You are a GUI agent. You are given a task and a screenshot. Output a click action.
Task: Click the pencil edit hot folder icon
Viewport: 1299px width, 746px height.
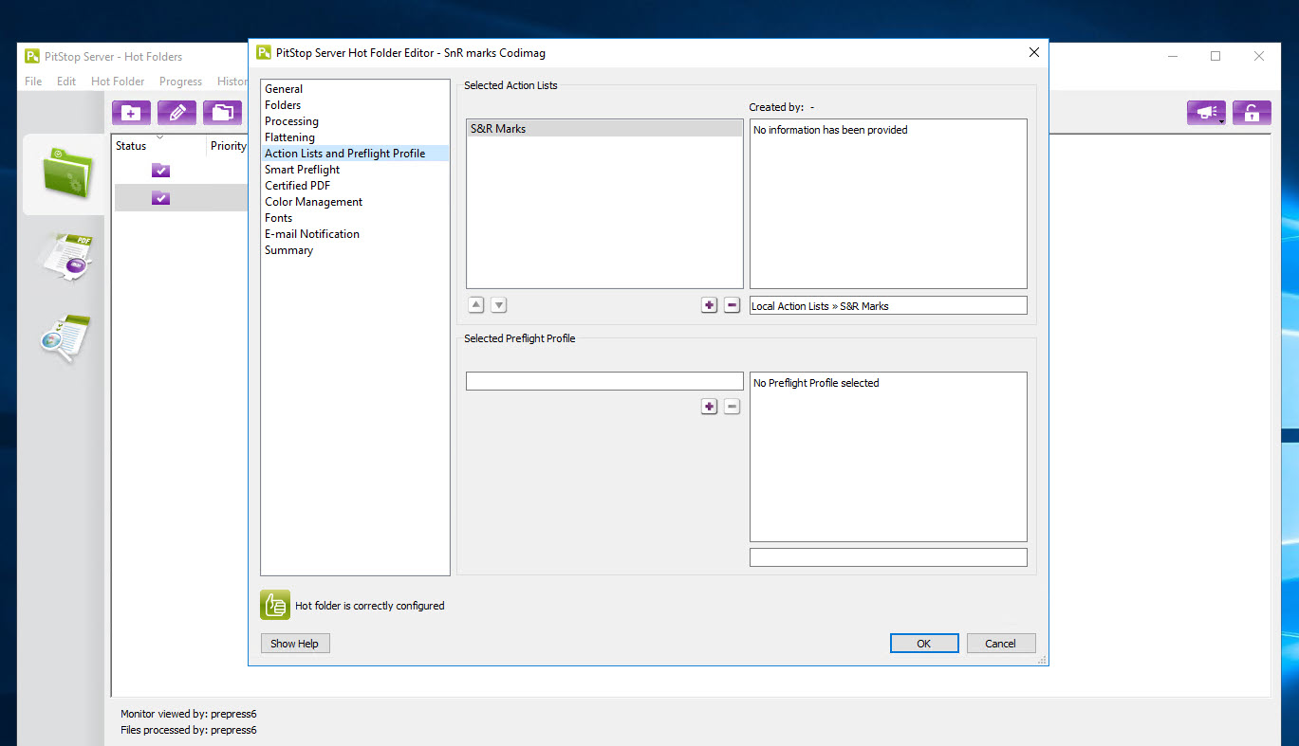pos(176,113)
